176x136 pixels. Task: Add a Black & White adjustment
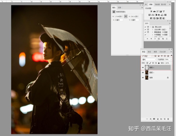tap(156, 15)
